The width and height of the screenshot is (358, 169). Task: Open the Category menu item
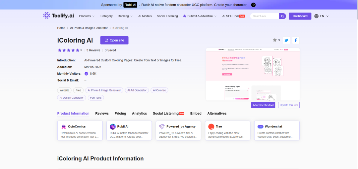pyautogui.click(x=106, y=16)
